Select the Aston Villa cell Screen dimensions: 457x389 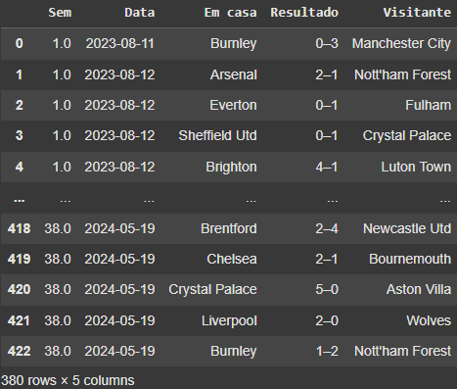[x=419, y=289]
